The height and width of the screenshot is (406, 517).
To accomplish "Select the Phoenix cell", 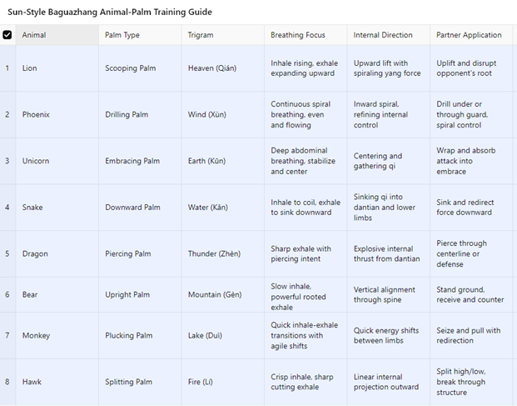I will click(36, 114).
